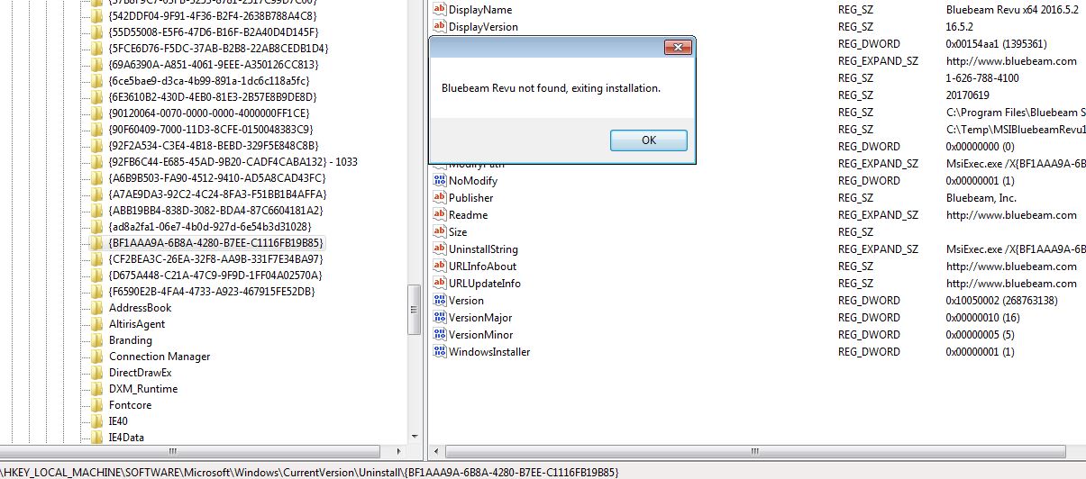Click the Connection Manager folder icon
Screen dimensions: 1086x479
pyautogui.click(x=97, y=356)
